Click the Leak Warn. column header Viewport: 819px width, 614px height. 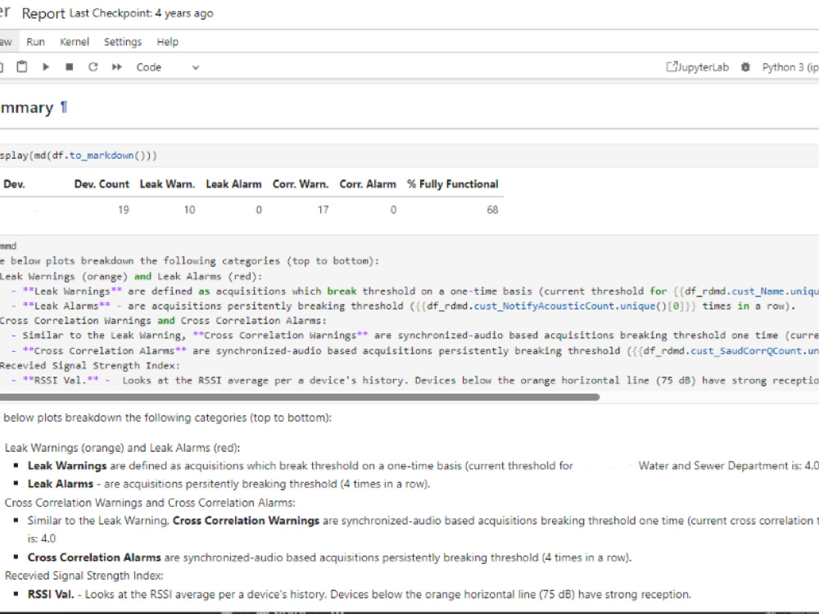coord(167,184)
